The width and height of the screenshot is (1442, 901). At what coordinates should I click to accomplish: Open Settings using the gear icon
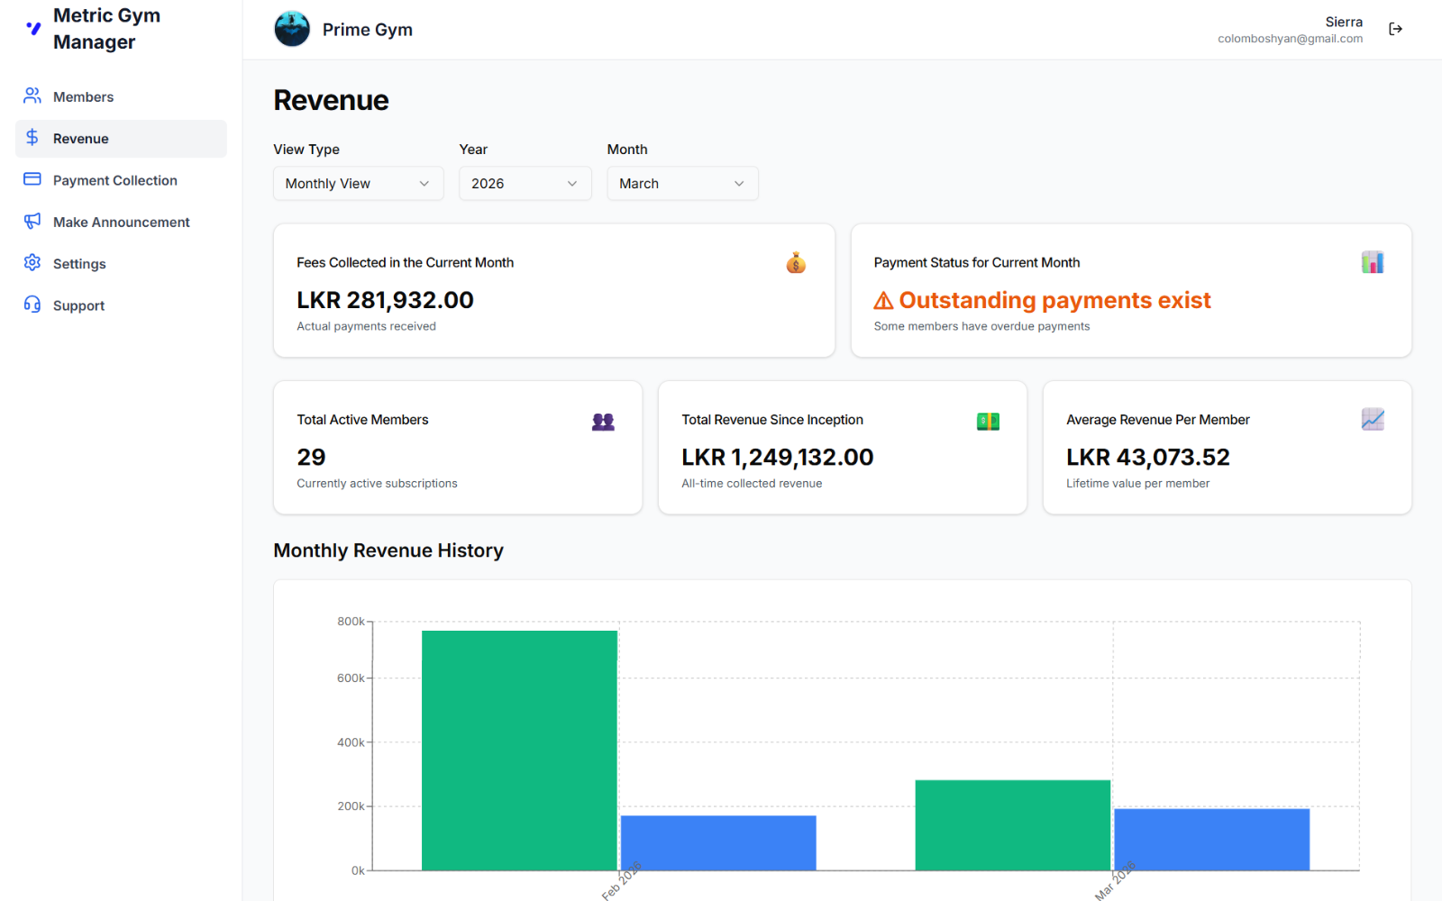point(32,263)
